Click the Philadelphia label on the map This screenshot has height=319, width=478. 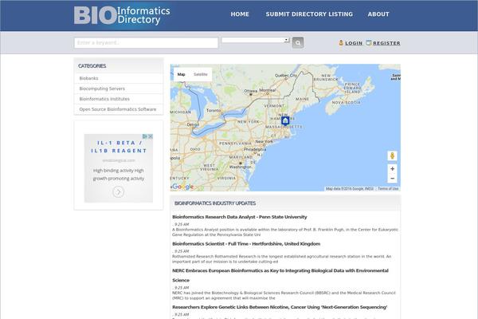[x=255, y=149]
